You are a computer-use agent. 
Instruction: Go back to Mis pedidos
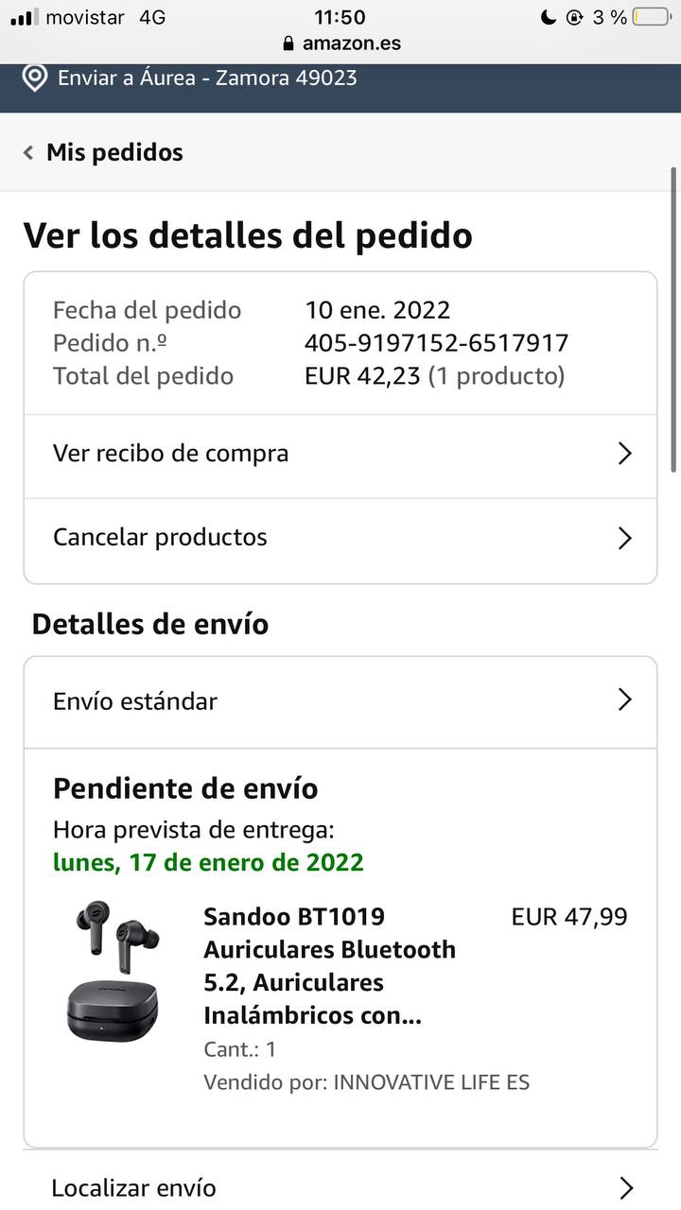[x=114, y=152]
